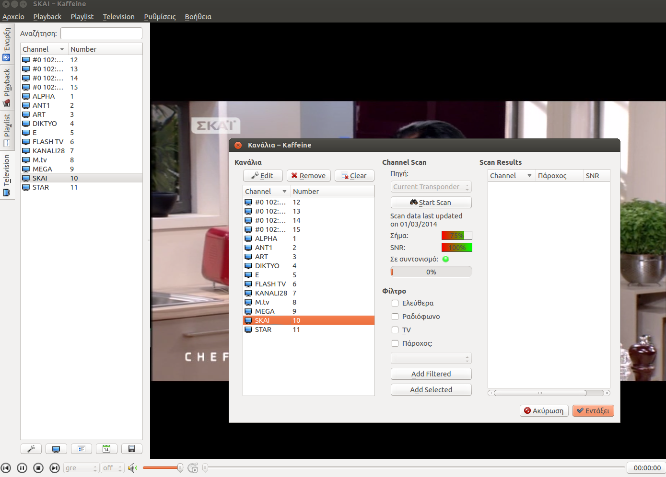Tick the Ραδιόφωνο filter checkbox
The height and width of the screenshot is (477, 666).
coord(395,317)
